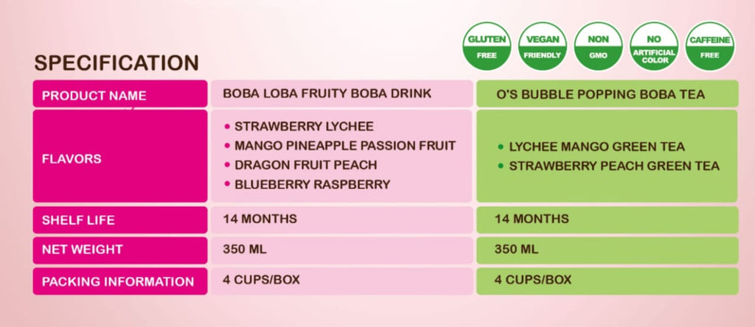
Task: Click Strawberry Peach Green Tea flavor
Action: click(614, 166)
